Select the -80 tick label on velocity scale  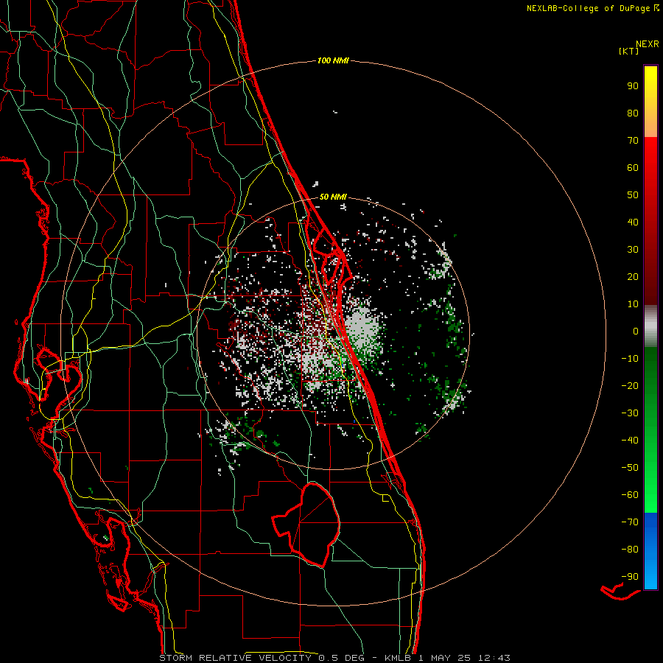point(630,550)
